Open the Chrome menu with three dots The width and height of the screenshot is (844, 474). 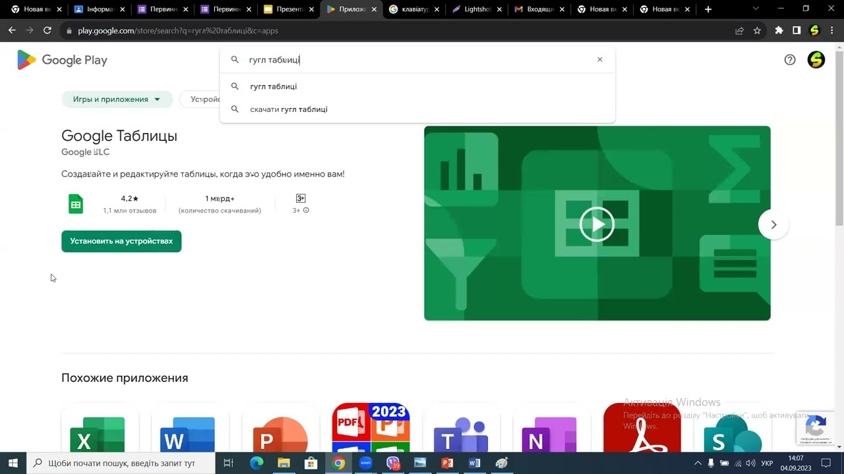(831, 30)
